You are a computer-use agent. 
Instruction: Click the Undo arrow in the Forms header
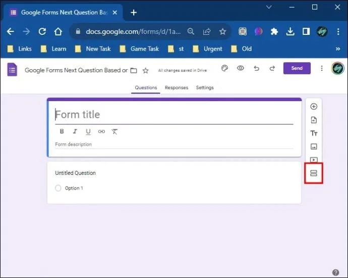[256, 68]
